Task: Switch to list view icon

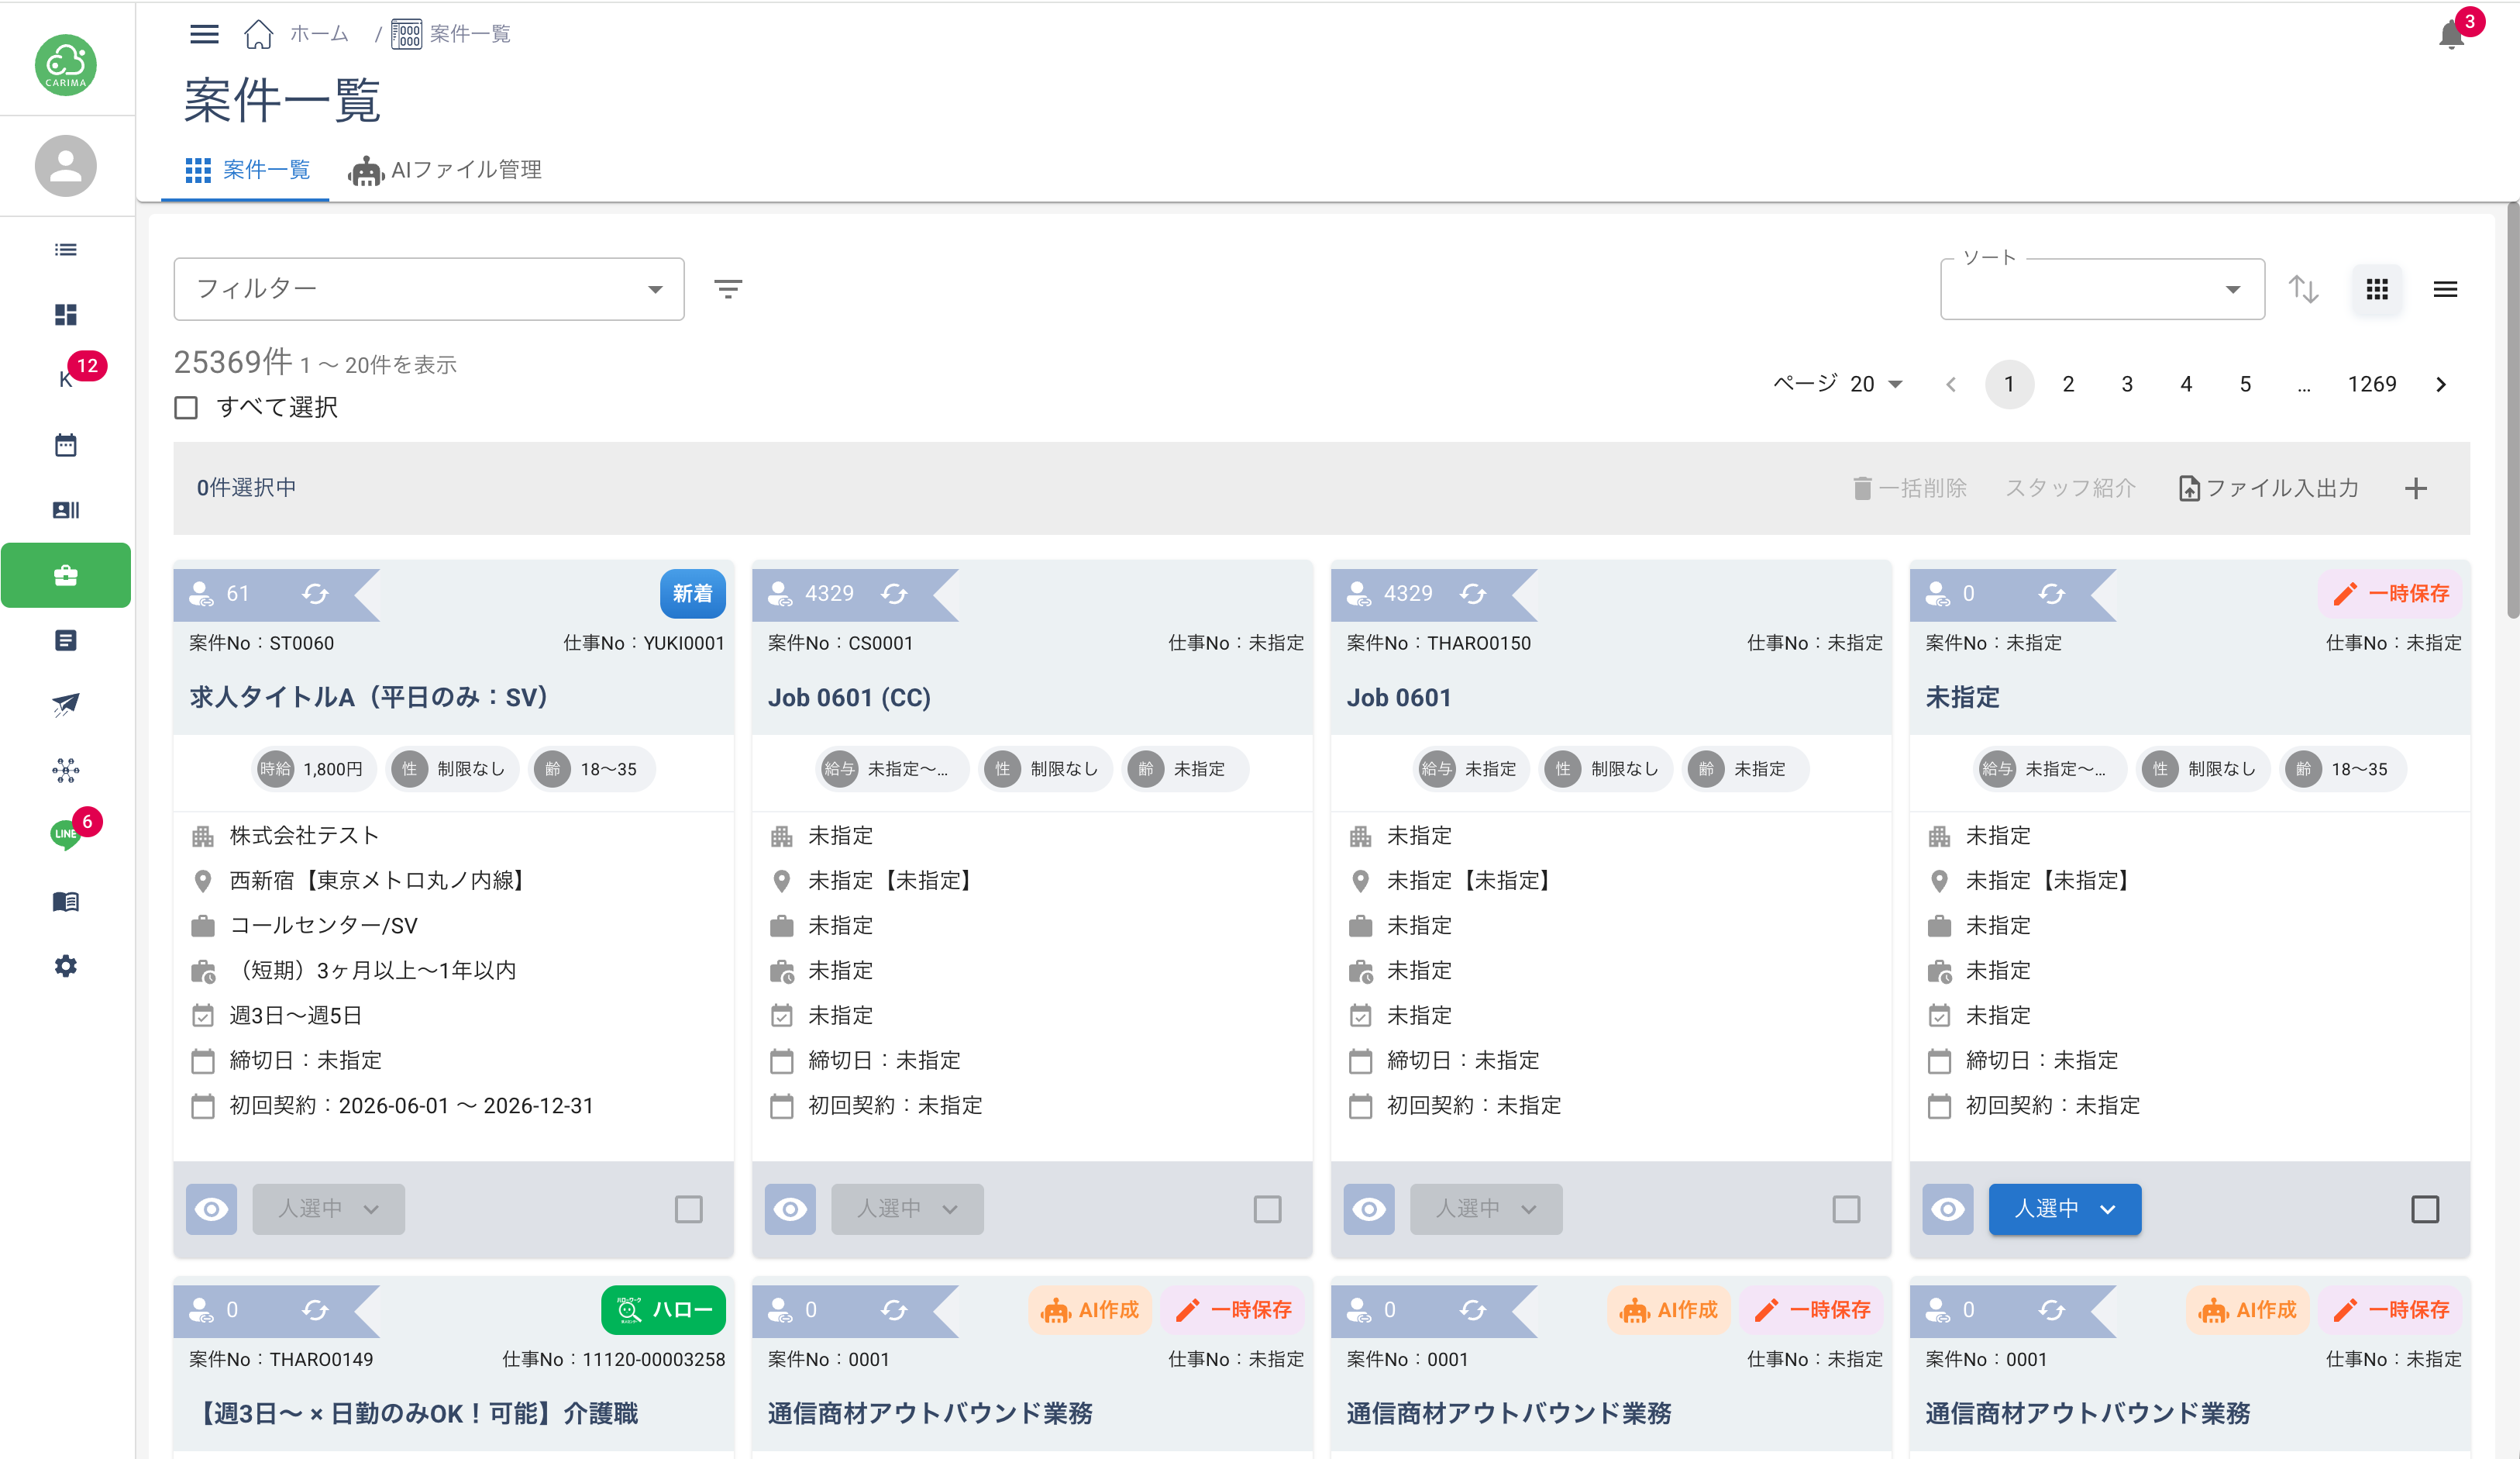Action: pyautogui.click(x=2445, y=289)
